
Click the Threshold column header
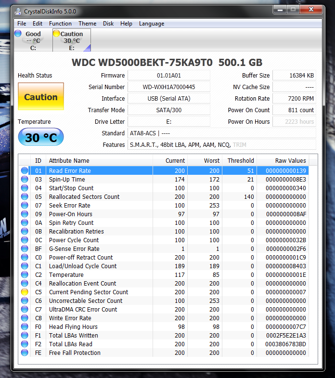(x=239, y=160)
